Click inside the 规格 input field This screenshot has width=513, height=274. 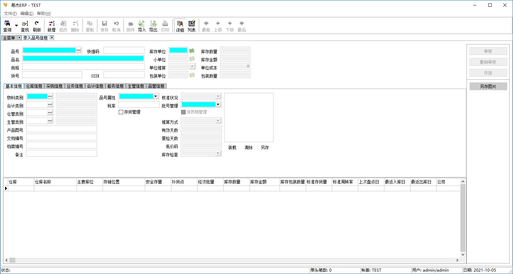(83, 66)
